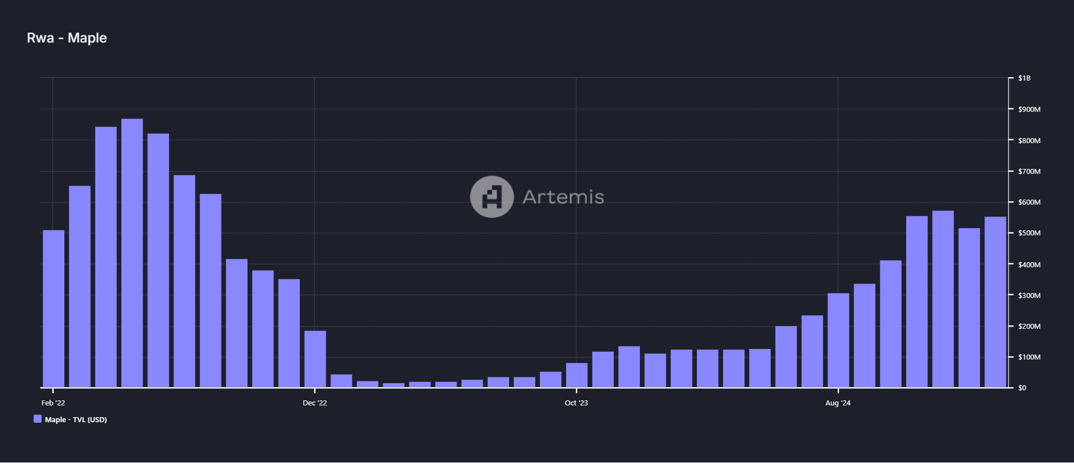Click the bar above the Oct '23 tick

pos(577,375)
